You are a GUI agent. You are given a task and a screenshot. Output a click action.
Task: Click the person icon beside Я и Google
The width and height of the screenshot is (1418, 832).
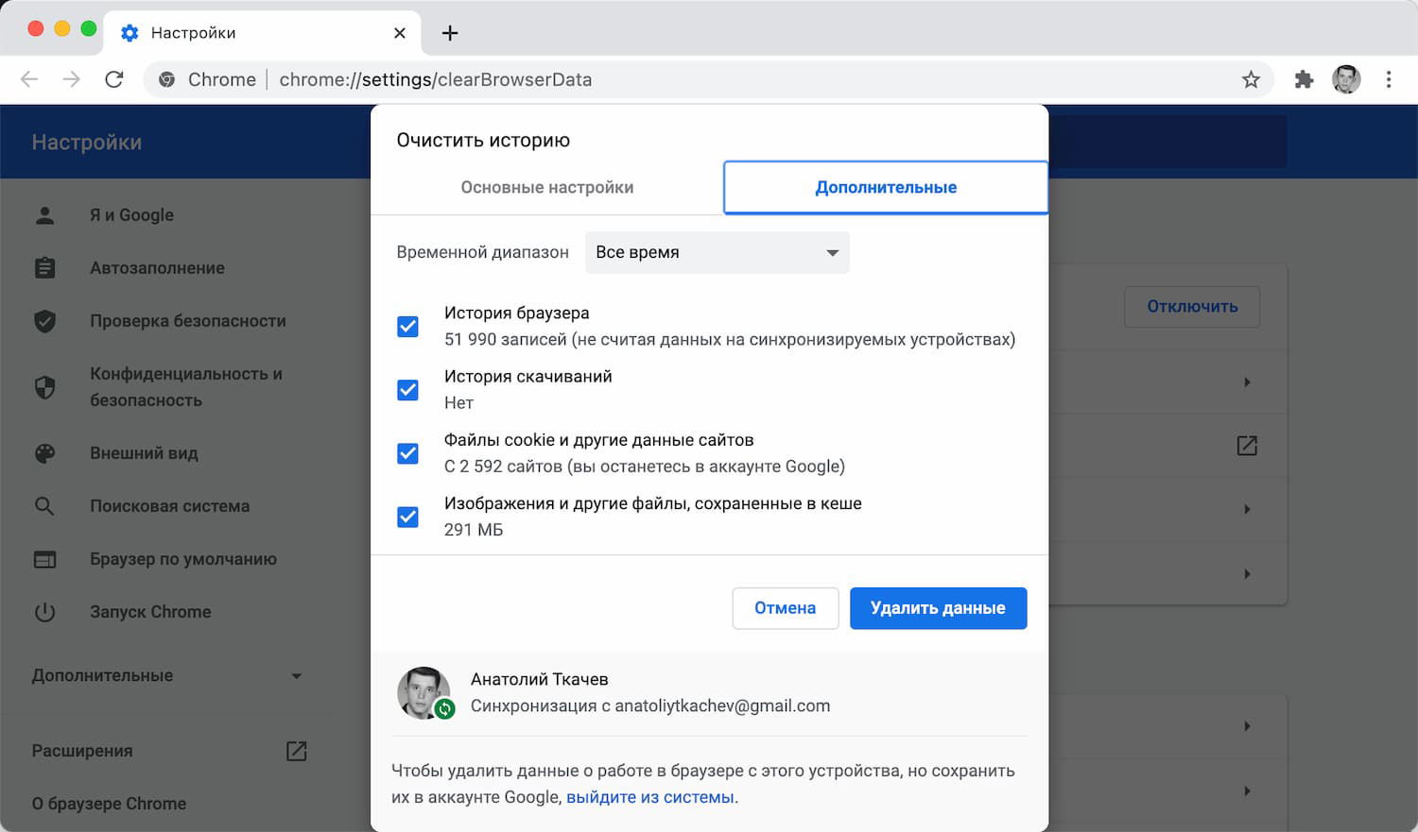(44, 215)
